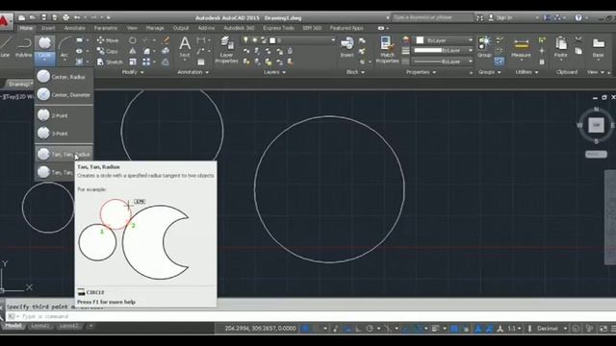
Task: Expand the Groups panel
Action: [490, 72]
